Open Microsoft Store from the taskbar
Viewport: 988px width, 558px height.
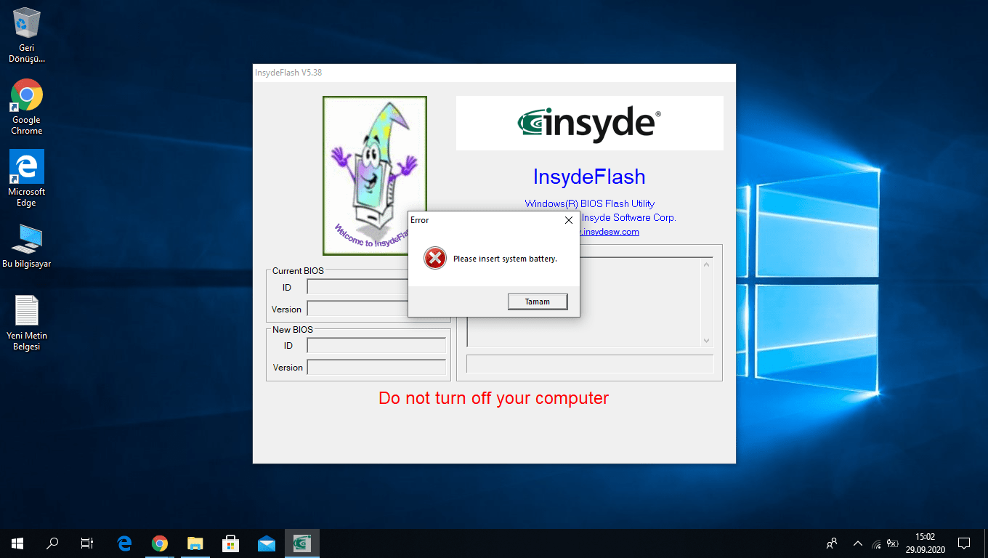pos(231,543)
